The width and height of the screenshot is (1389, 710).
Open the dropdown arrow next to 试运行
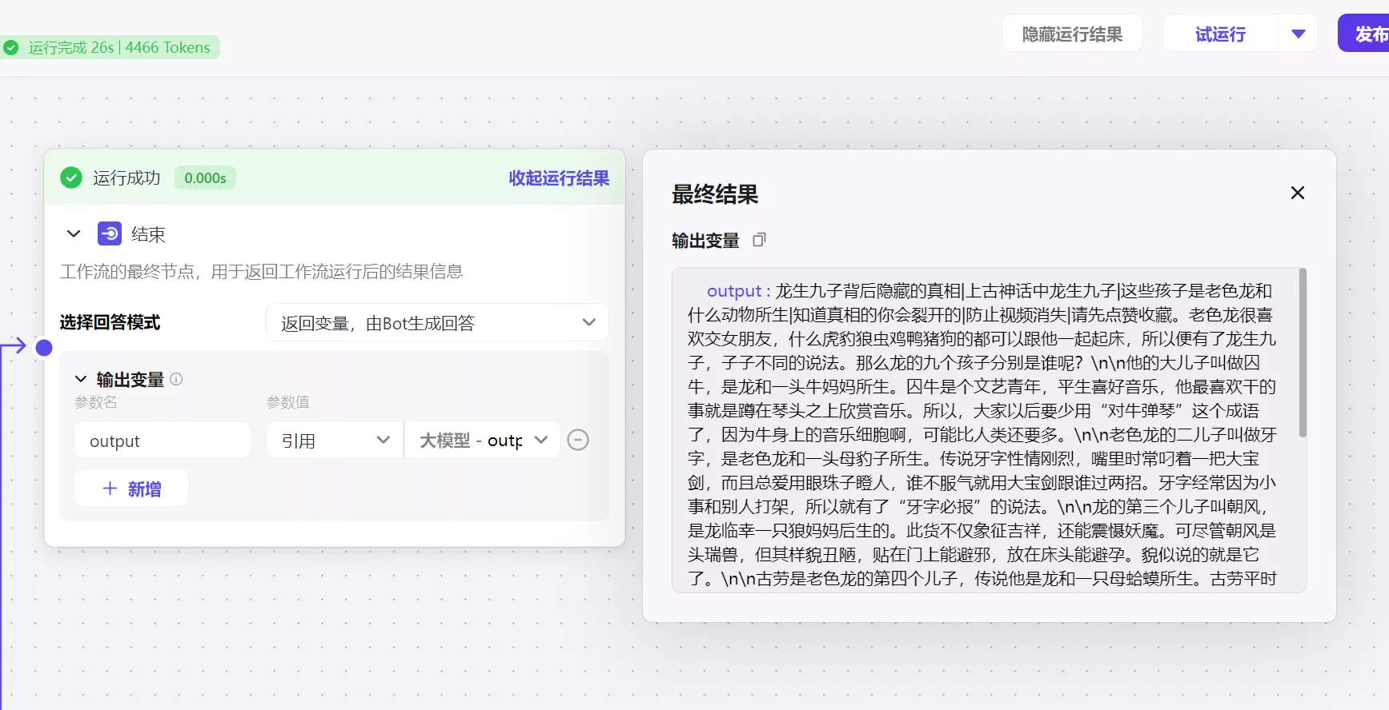pyautogui.click(x=1299, y=34)
